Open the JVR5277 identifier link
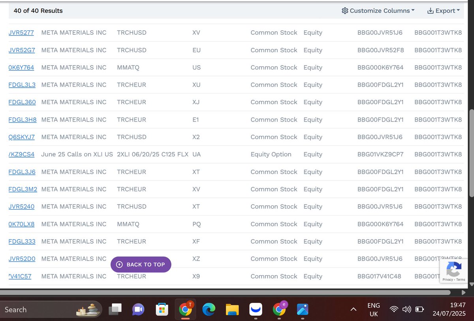This screenshot has width=474, height=321. (x=21, y=33)
